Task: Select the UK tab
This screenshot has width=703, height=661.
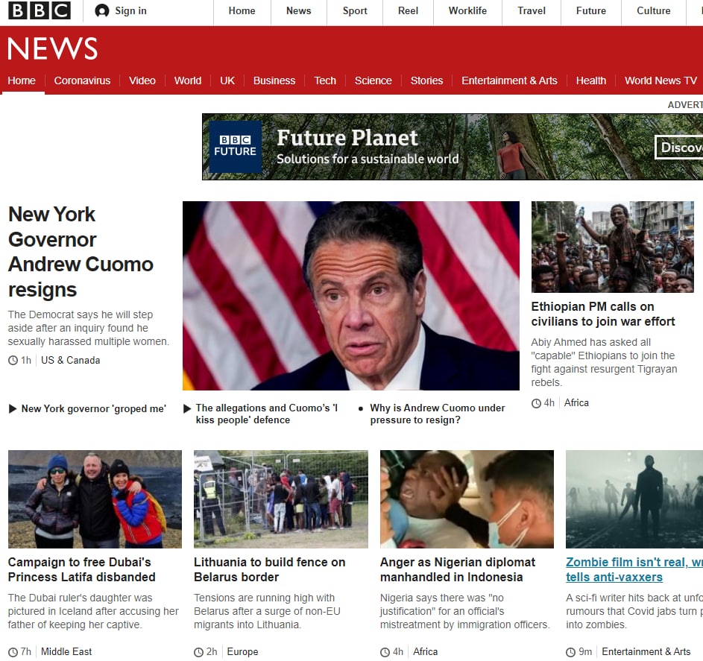Action: [227, 80]
